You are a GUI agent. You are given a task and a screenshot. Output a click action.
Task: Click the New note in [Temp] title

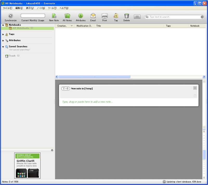click(x=82, y=88)
